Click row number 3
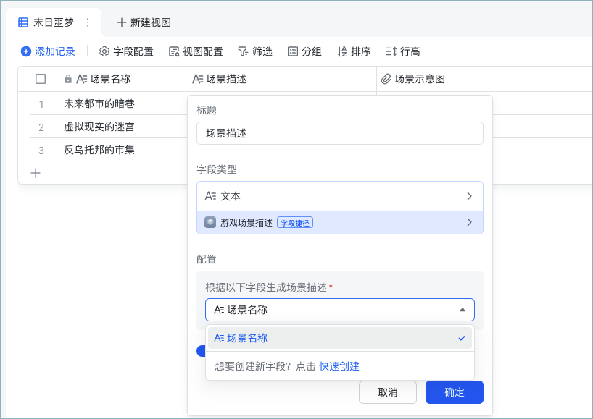This screenshot has width=593, height=419. pyautogui.click(x=41, y=151)
